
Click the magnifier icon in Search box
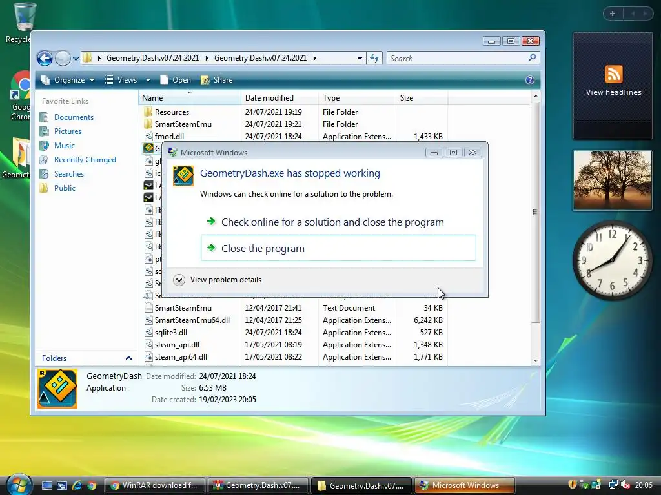(x=532, y=58)
